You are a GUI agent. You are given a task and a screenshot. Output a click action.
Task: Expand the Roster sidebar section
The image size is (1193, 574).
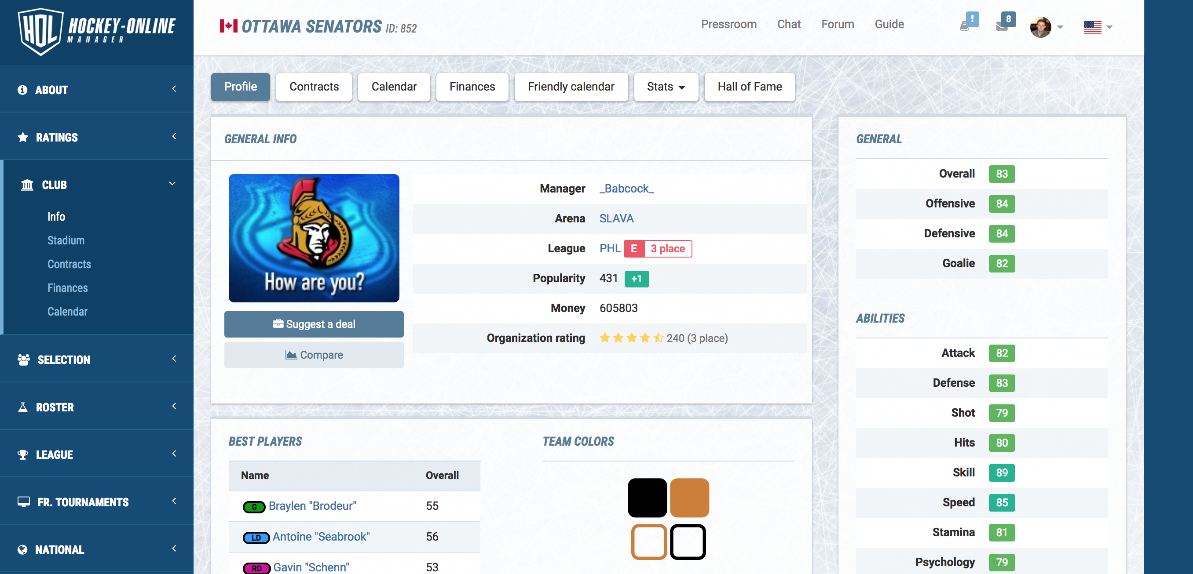coord(174,406)
